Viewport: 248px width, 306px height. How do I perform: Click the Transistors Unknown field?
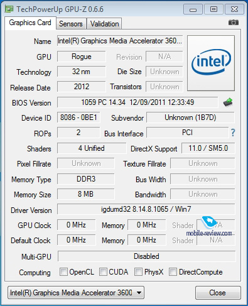tap(164, 87)
